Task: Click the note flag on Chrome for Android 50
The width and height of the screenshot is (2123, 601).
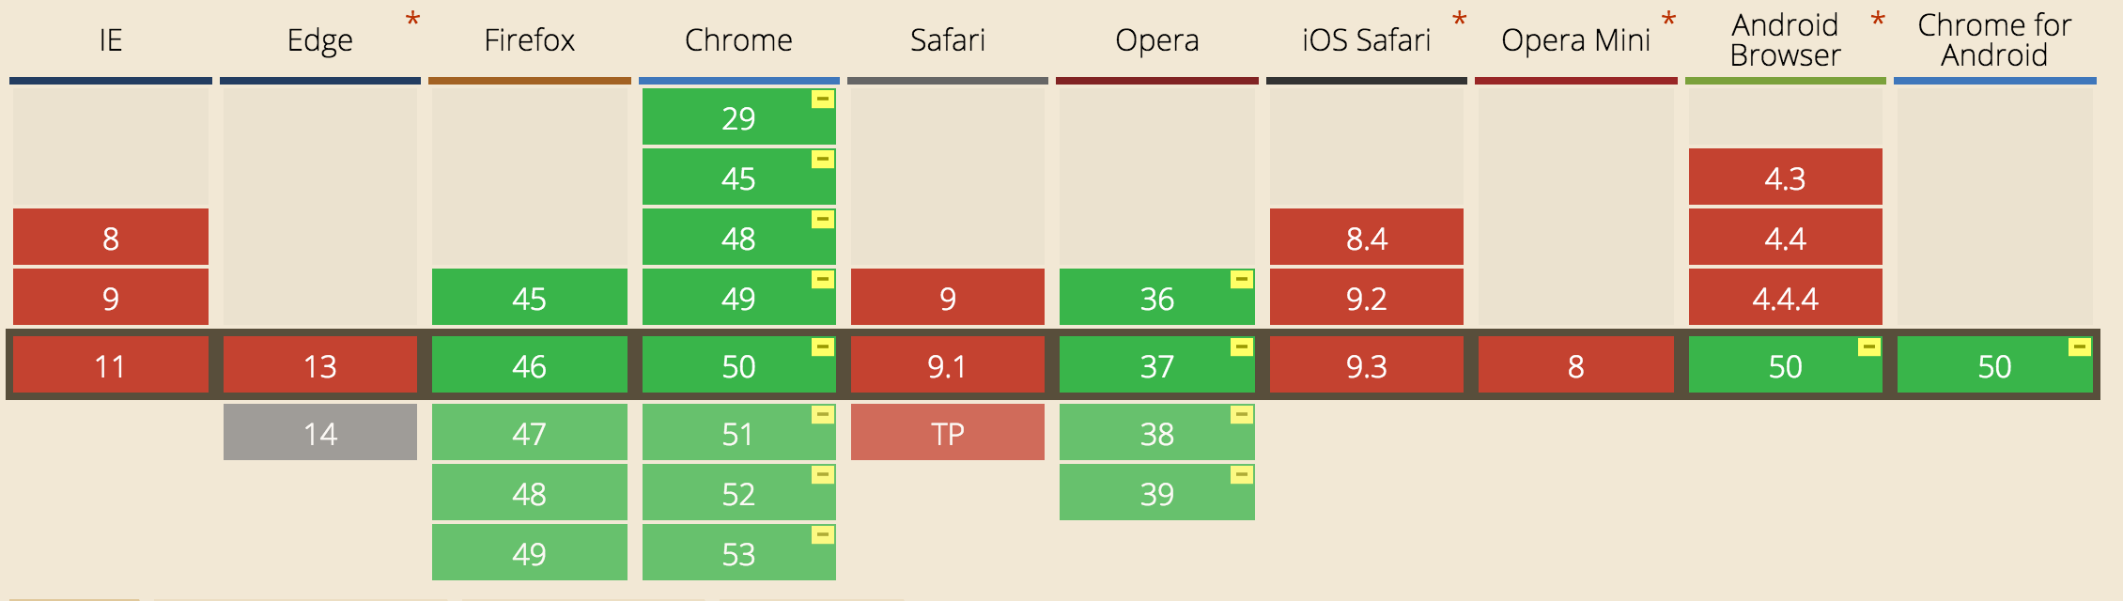Action: pos(2079,347)
